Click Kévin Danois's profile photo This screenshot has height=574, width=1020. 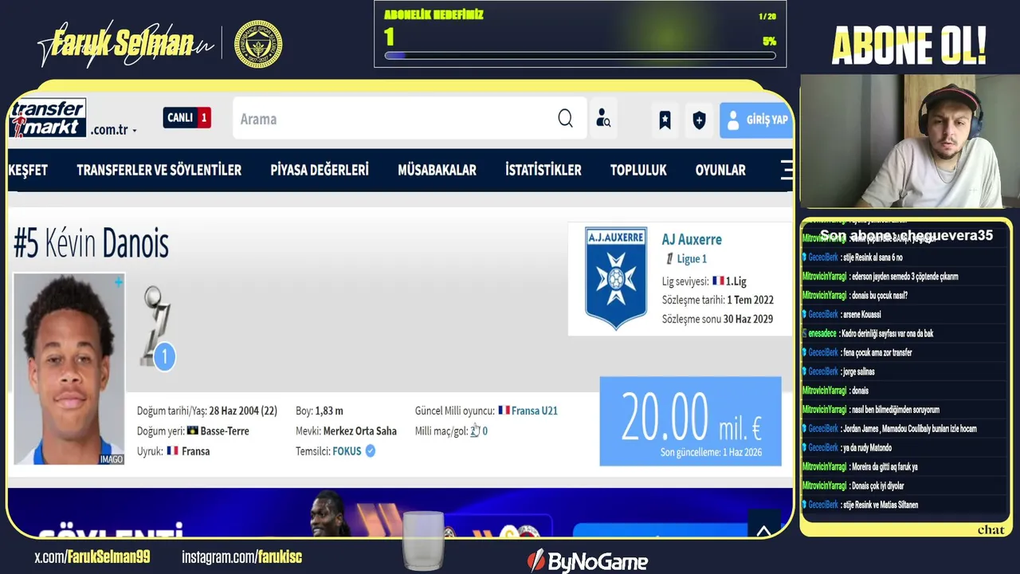[x=69, y=369]
